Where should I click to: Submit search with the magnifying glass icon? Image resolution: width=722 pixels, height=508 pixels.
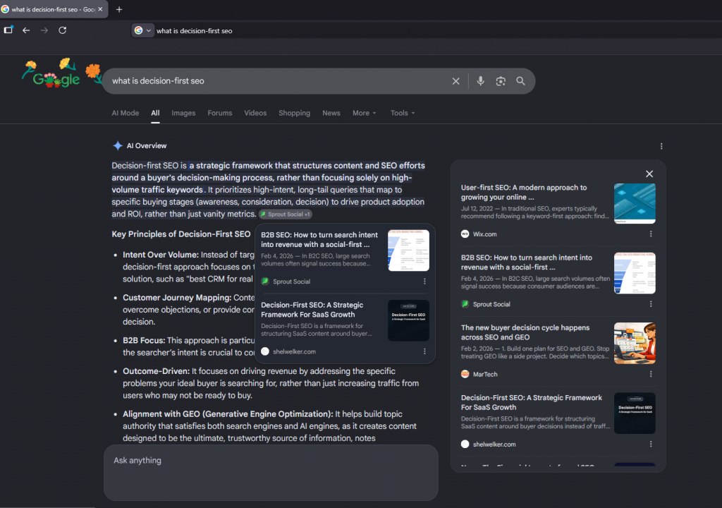(x=521, y=81)
